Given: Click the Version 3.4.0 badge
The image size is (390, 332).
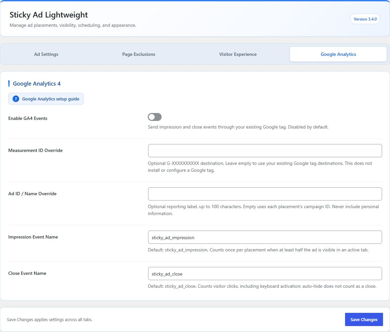Looking at the screenshot, I should click(x=365, y=19).
